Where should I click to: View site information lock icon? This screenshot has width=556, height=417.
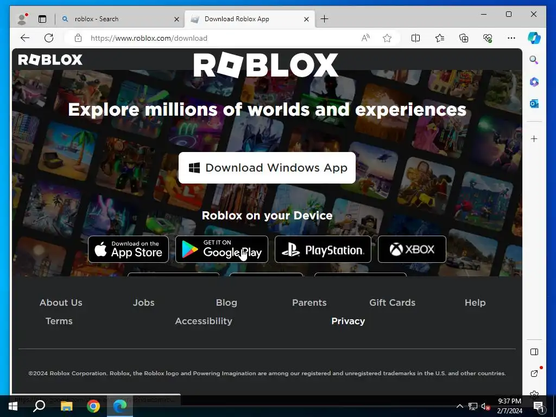[78, 38]
